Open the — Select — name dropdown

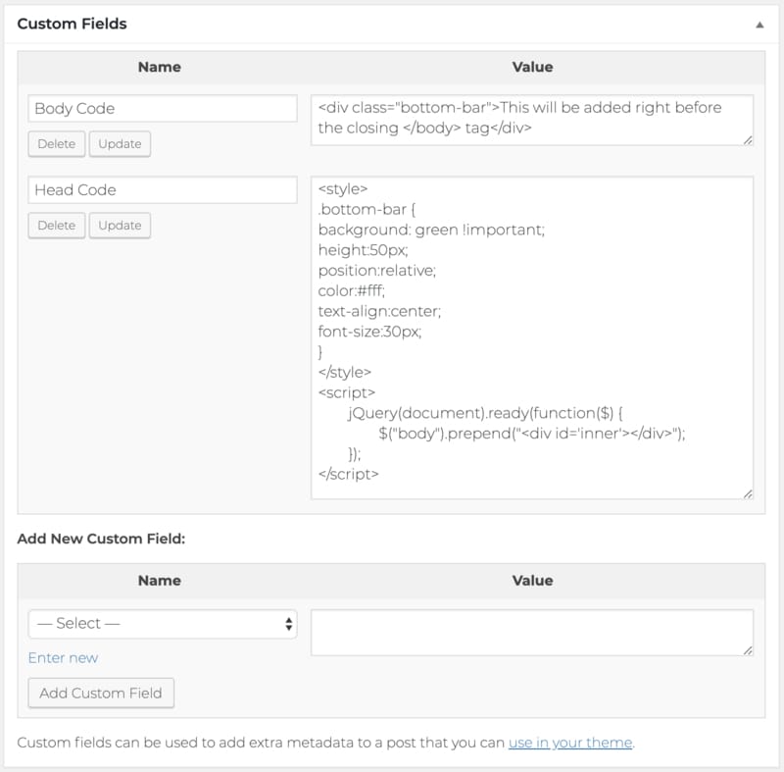click(163, 624)
